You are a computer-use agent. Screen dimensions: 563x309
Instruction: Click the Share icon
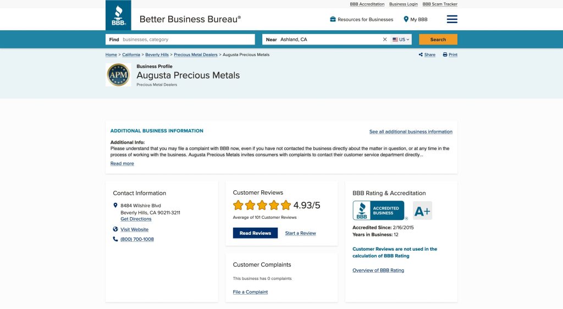point(421,54)
